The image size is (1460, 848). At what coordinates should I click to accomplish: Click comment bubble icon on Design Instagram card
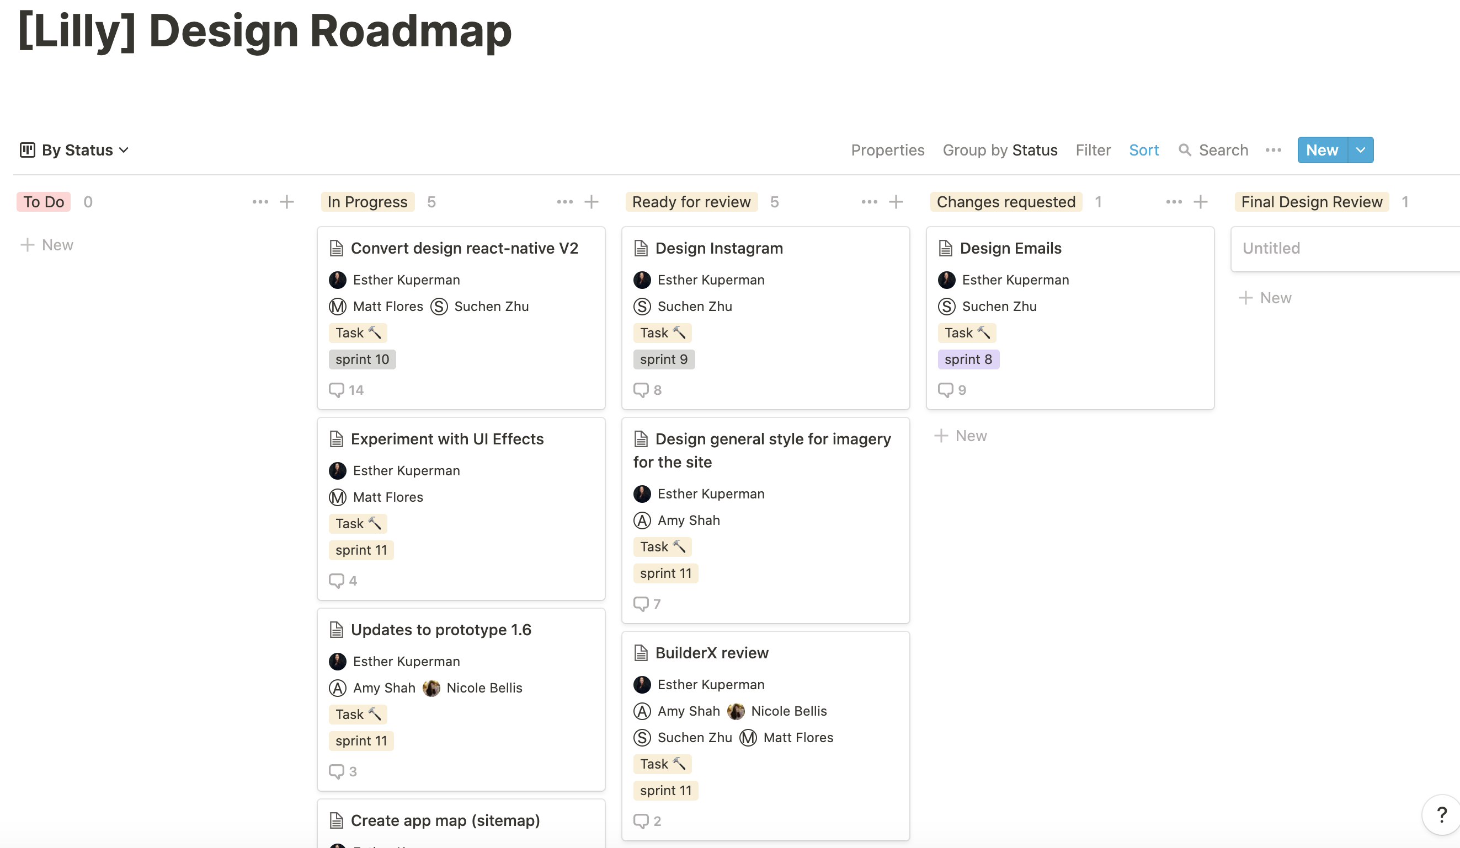click(x=641, y=390)
